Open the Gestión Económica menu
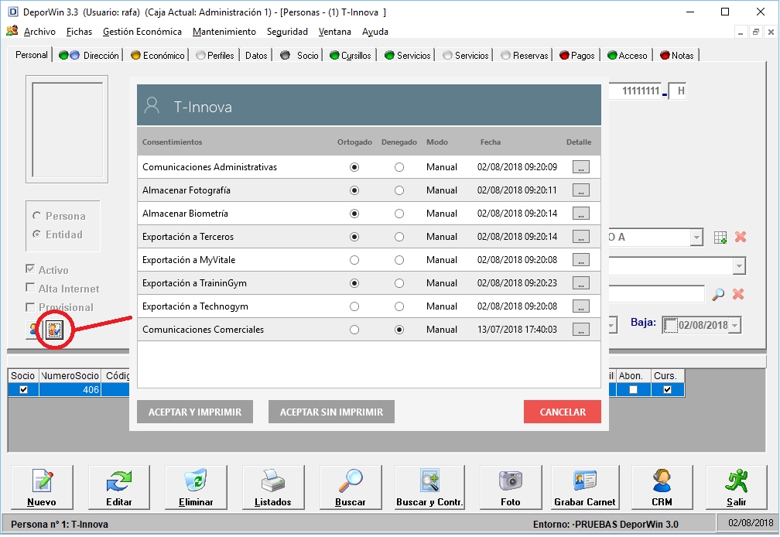 [142, 32]
